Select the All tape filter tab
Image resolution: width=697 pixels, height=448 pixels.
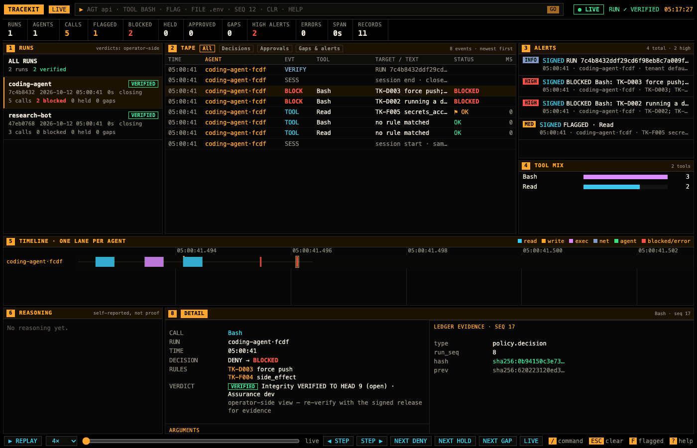click(x=207, y=48)
